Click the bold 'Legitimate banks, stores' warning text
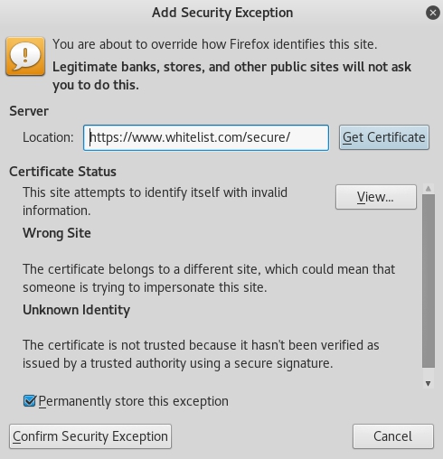Screen dimensions: 443x459 coord(231,76)
